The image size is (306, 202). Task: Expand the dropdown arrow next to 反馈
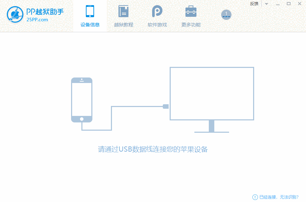[267, 4]
